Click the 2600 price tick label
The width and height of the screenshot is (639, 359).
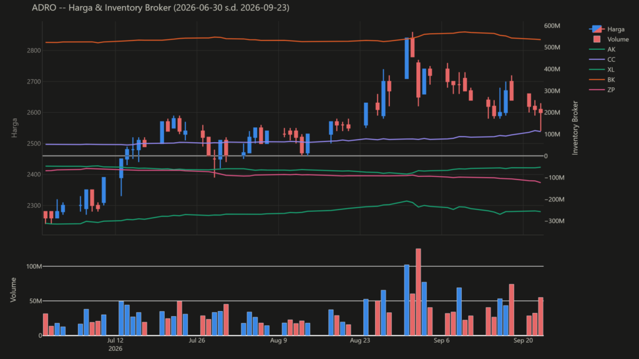click(x=34, y=113)
